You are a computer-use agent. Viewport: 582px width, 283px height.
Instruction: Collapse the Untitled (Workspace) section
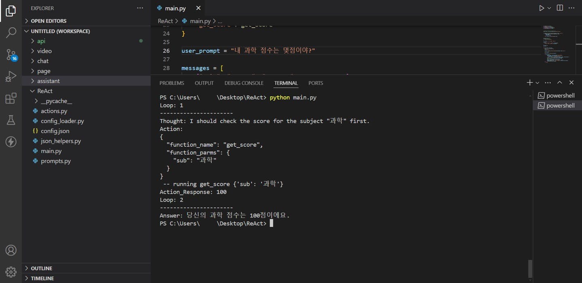86,31
